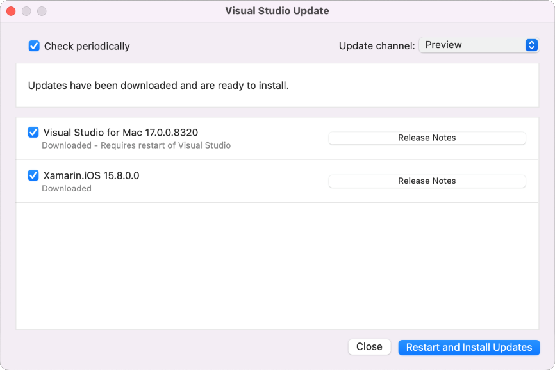Click the yellow minimize traffic light
The width and height of the screenshot is (555, 370).
26,11
